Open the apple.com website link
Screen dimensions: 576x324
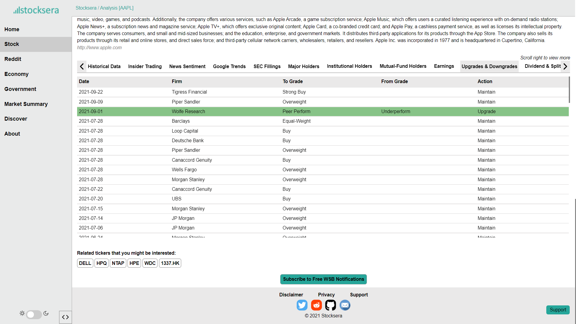point(99,47)
